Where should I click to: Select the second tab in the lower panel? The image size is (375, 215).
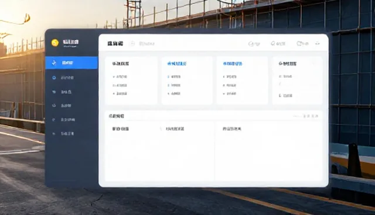pos(175,129)
